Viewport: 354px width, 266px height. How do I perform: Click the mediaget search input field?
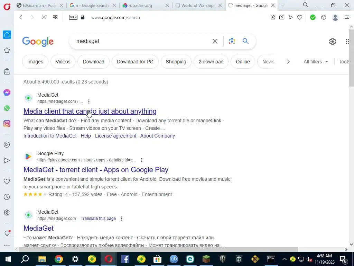[x=142, y=41]
